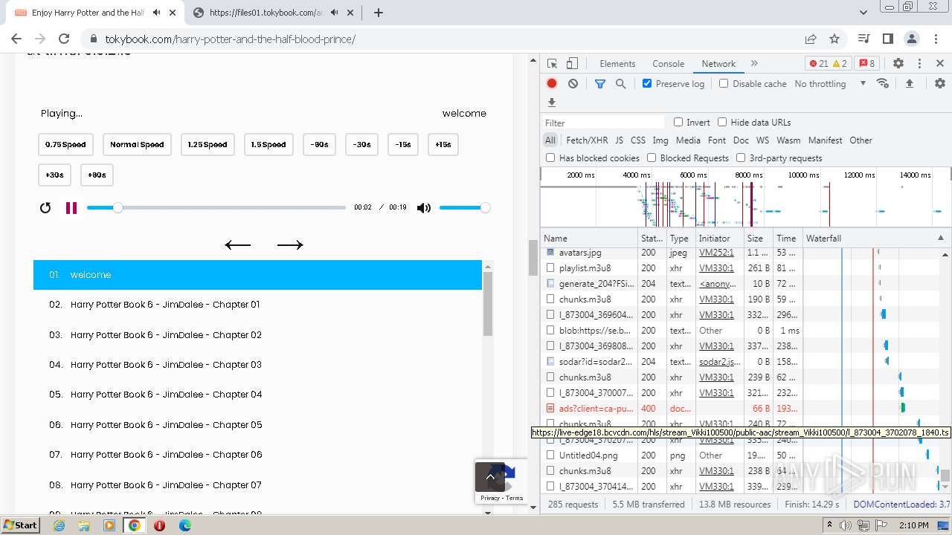The height and width of the screenshot is (535, 952).
Task: Toggle Preserve log checkbox
Action: [647, 84]
